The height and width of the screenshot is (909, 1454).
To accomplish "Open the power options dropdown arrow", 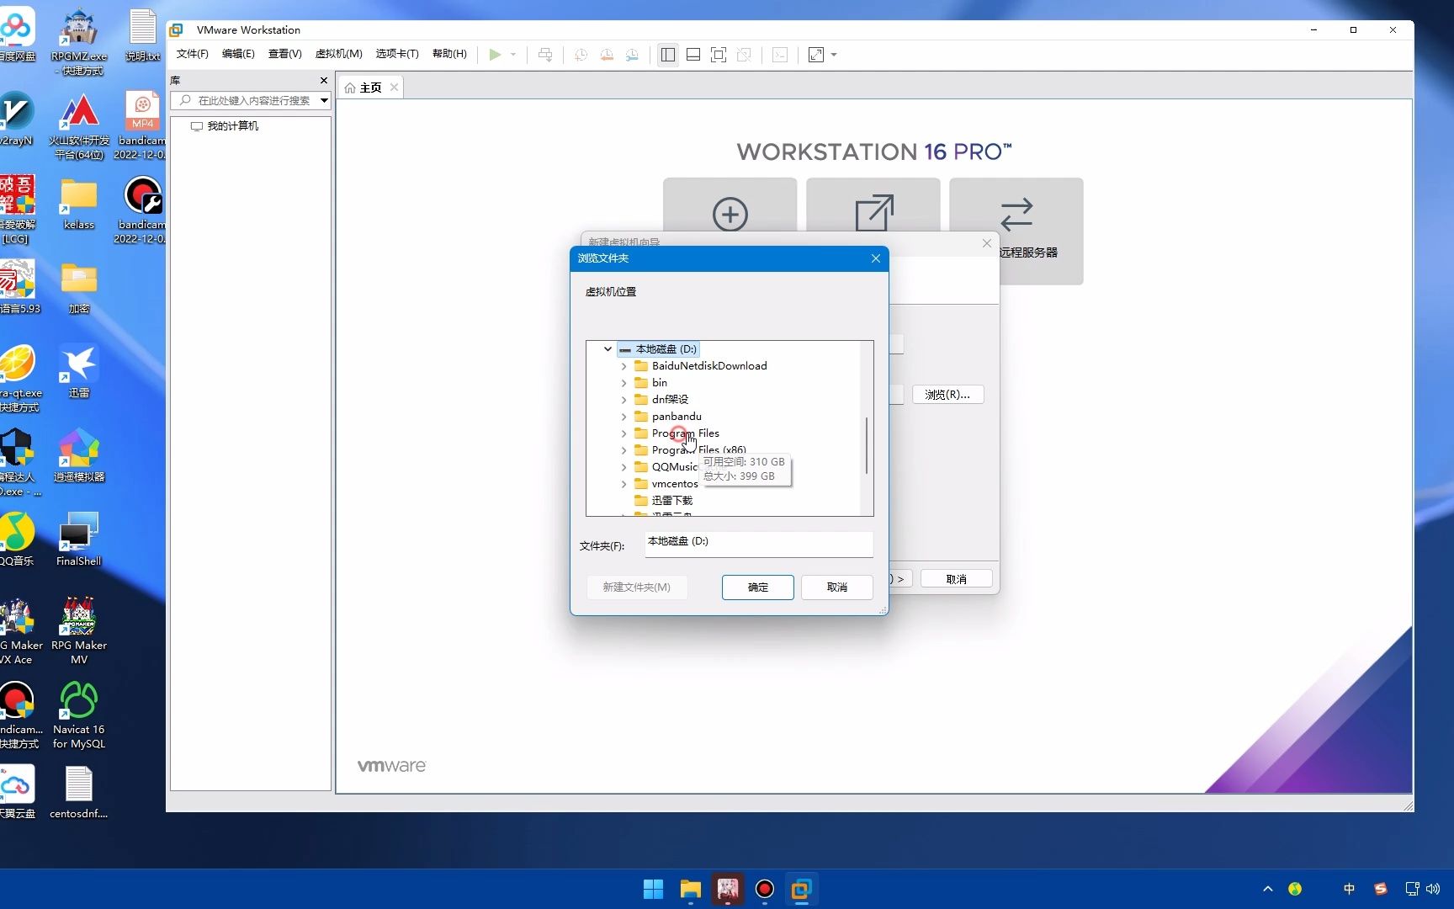I will click(x=513, y=55).
